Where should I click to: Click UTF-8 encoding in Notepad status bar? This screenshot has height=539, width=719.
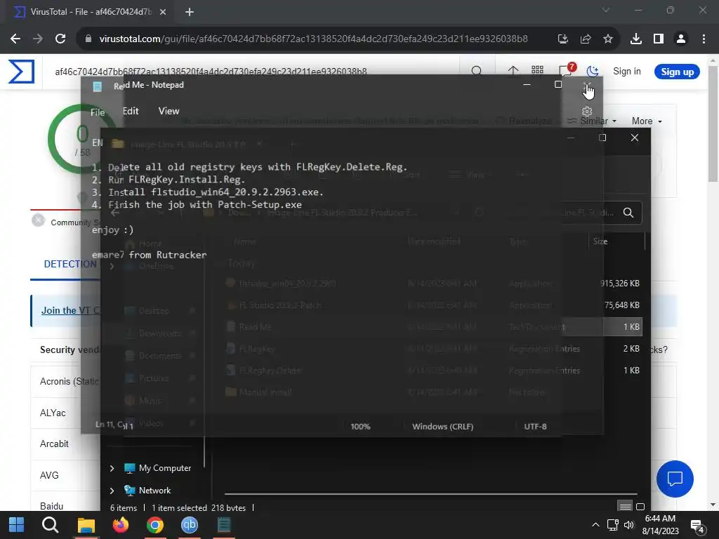point(535,426)
